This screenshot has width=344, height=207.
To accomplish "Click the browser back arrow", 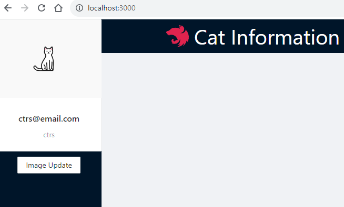I will point(8,8).
